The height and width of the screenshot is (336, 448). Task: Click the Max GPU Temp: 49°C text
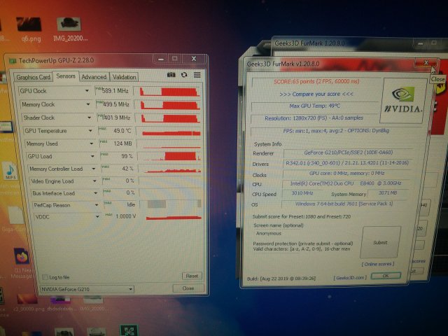[314, 106]
